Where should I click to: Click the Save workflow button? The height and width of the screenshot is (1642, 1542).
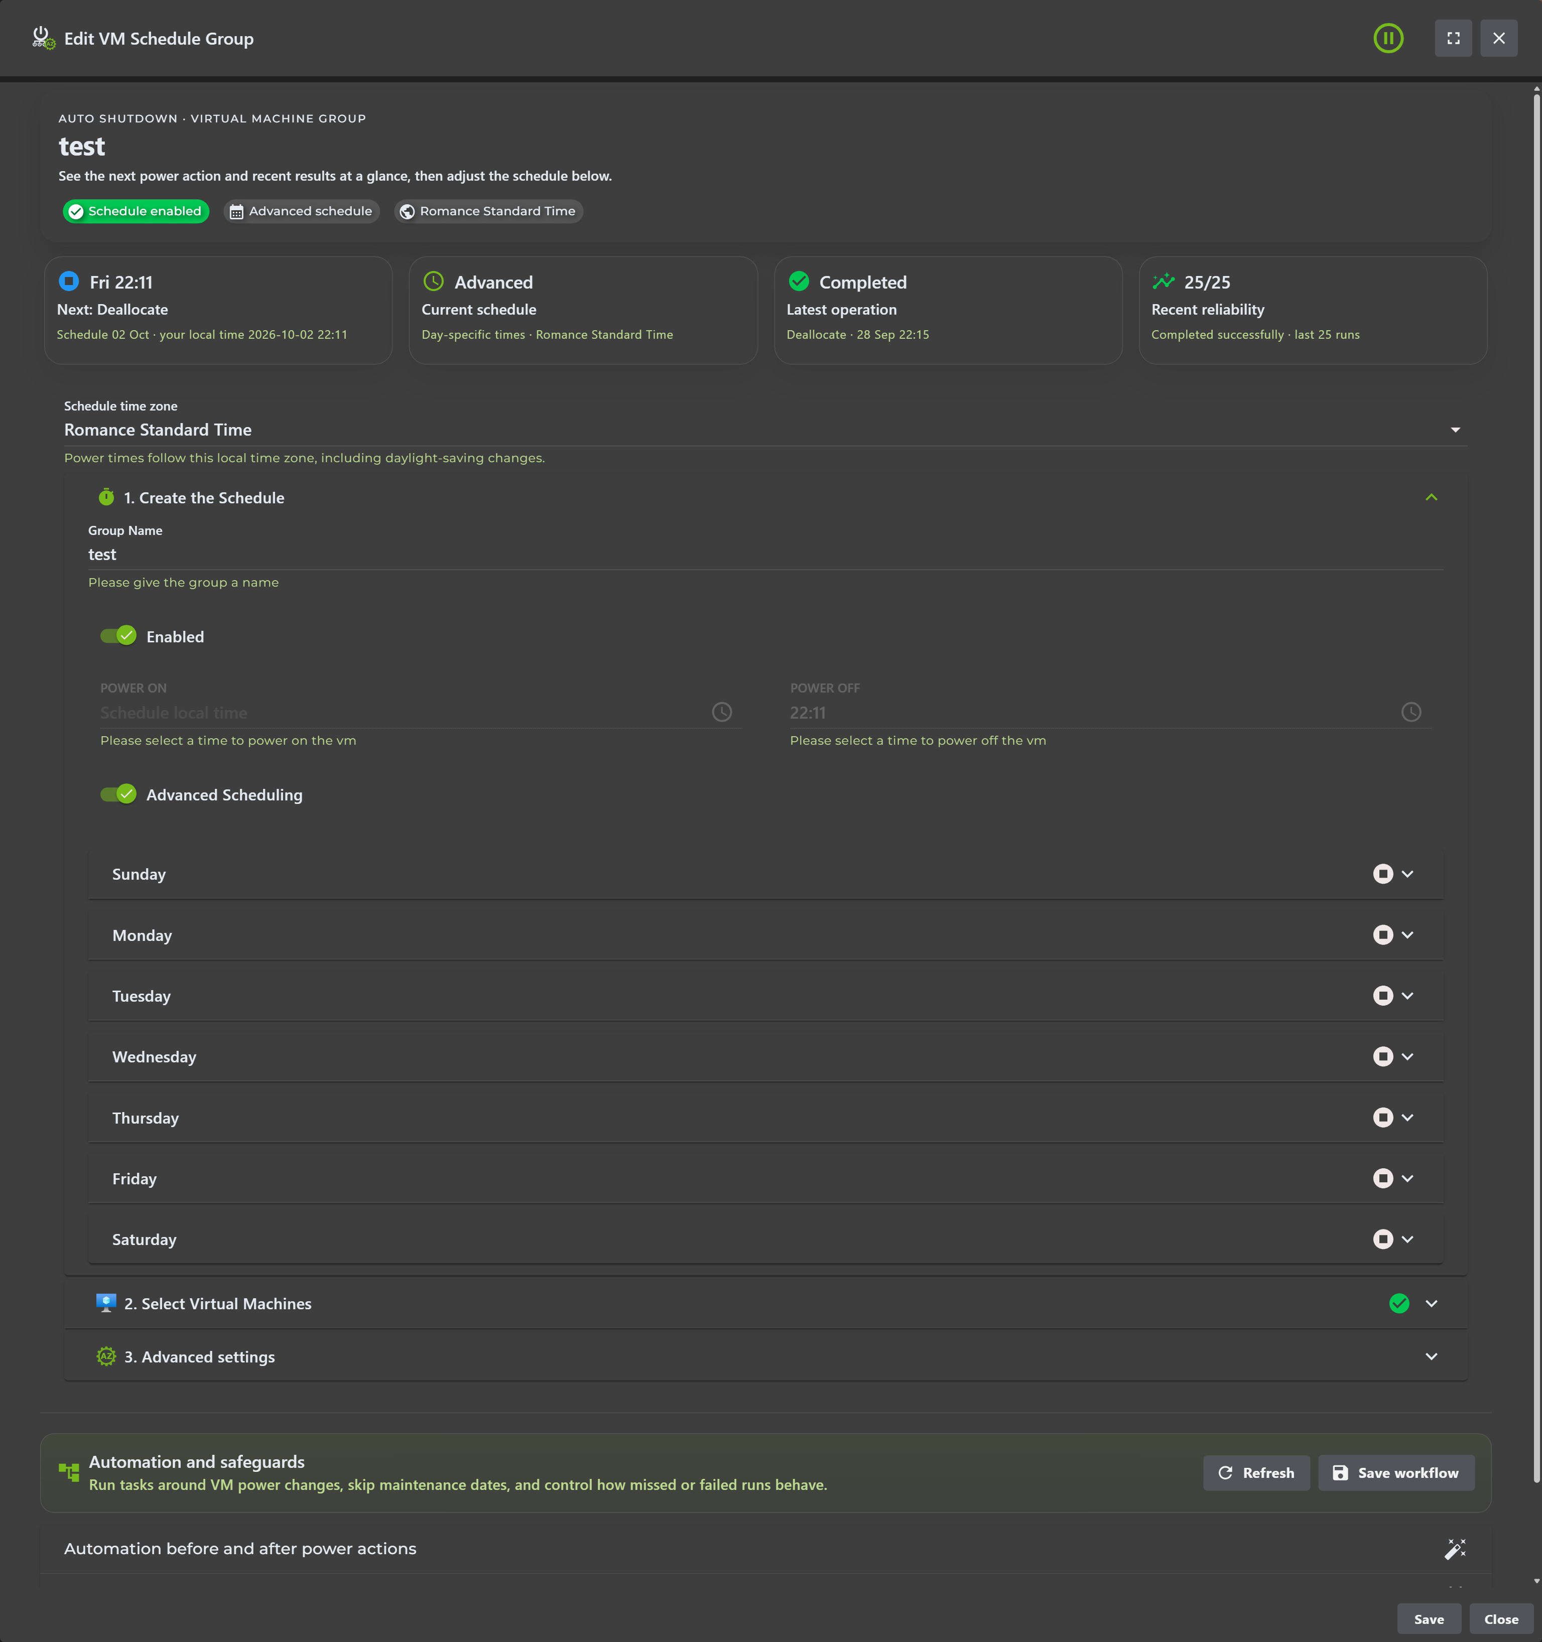click(1396, 1473)
